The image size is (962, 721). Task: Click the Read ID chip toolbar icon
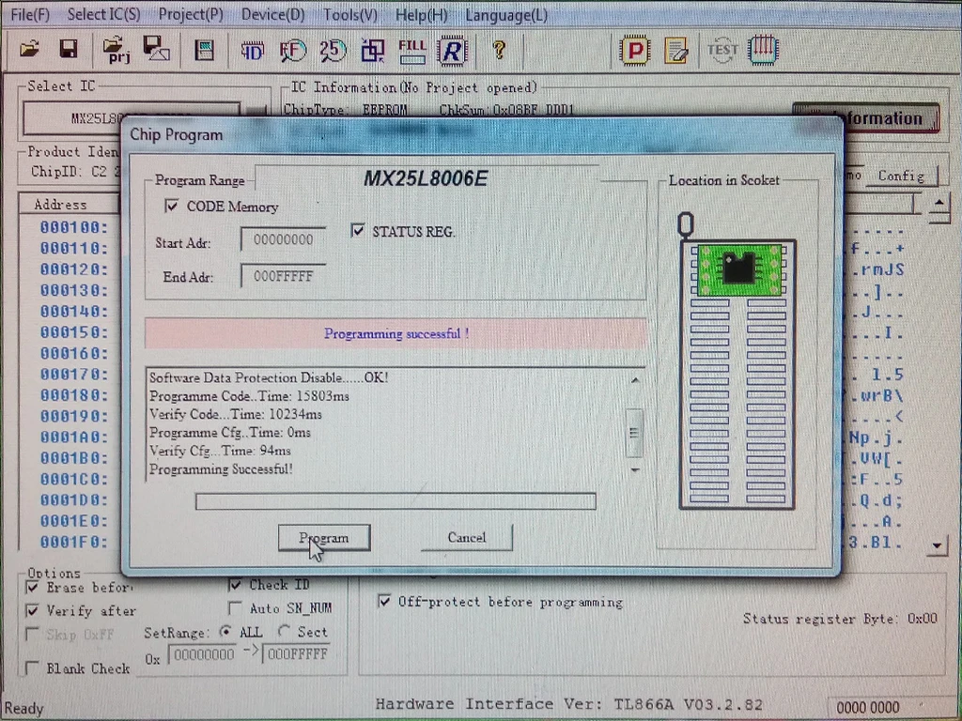pyautogui.click(x=252, y=51)
